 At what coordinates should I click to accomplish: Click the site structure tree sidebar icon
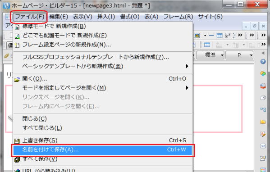click(263, 109)
